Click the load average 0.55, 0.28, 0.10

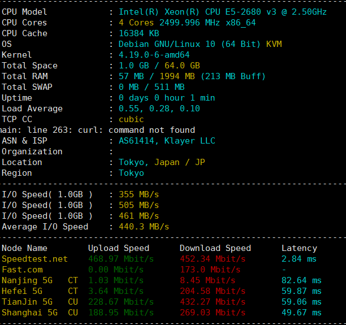tap(159, 109)
